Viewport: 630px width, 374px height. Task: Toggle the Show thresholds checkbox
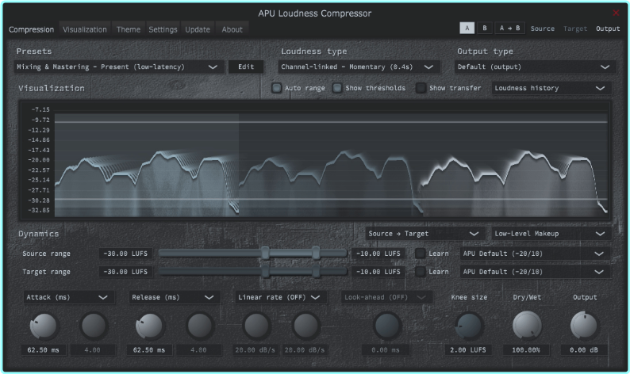pyautogui.click(x=337, y=88)
